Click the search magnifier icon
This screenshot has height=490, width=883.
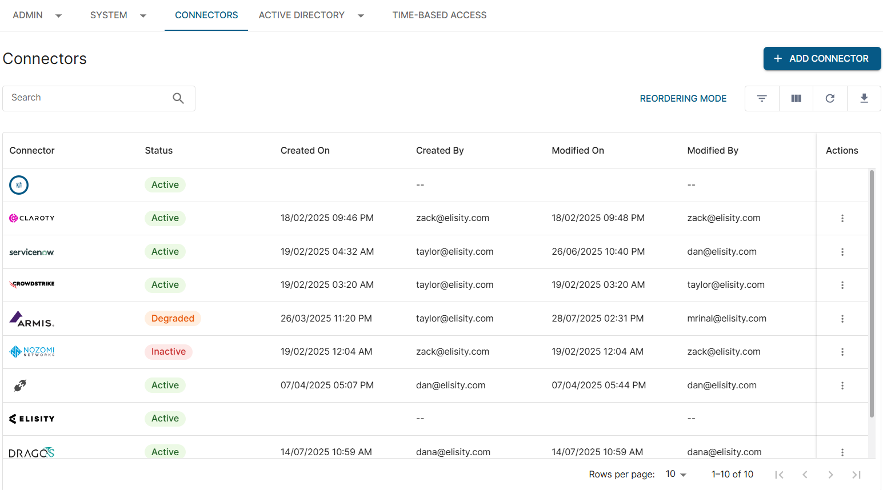coord(178,98)
